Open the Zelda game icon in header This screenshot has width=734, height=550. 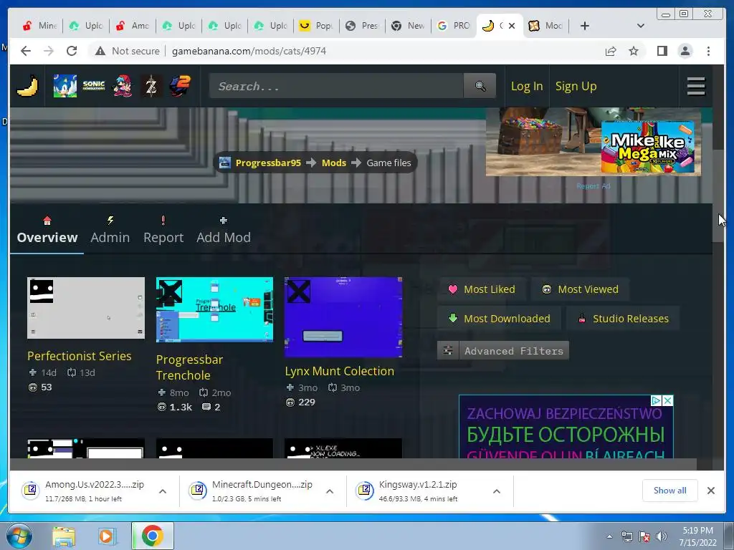151,86
